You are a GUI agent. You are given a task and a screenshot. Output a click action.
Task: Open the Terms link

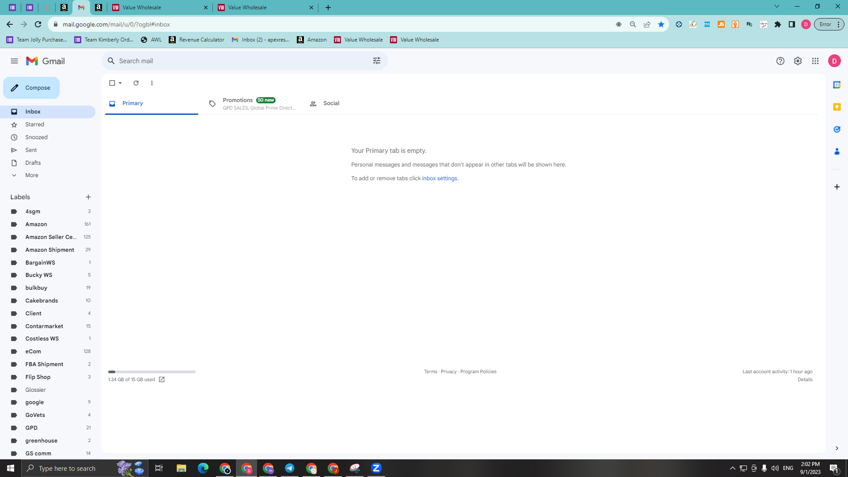[431, 371]
